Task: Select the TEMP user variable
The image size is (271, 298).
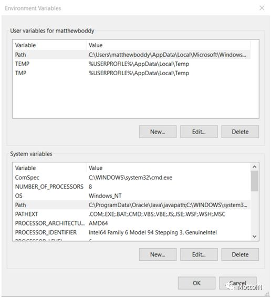Action: 132,64
